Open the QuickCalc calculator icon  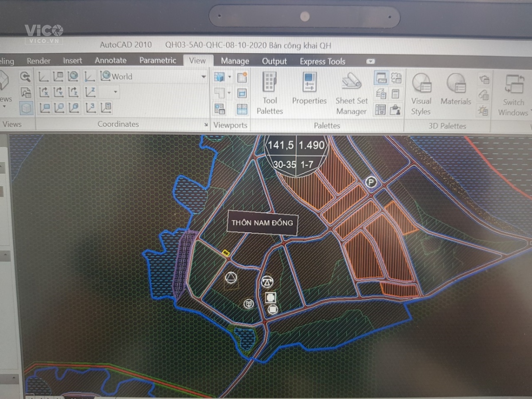coord(395,94)
